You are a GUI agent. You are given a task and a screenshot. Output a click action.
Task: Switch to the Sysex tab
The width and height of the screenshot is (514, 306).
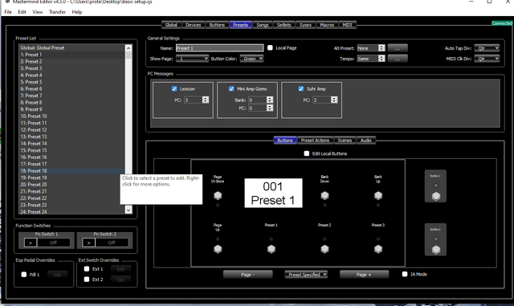click(305, 25)
